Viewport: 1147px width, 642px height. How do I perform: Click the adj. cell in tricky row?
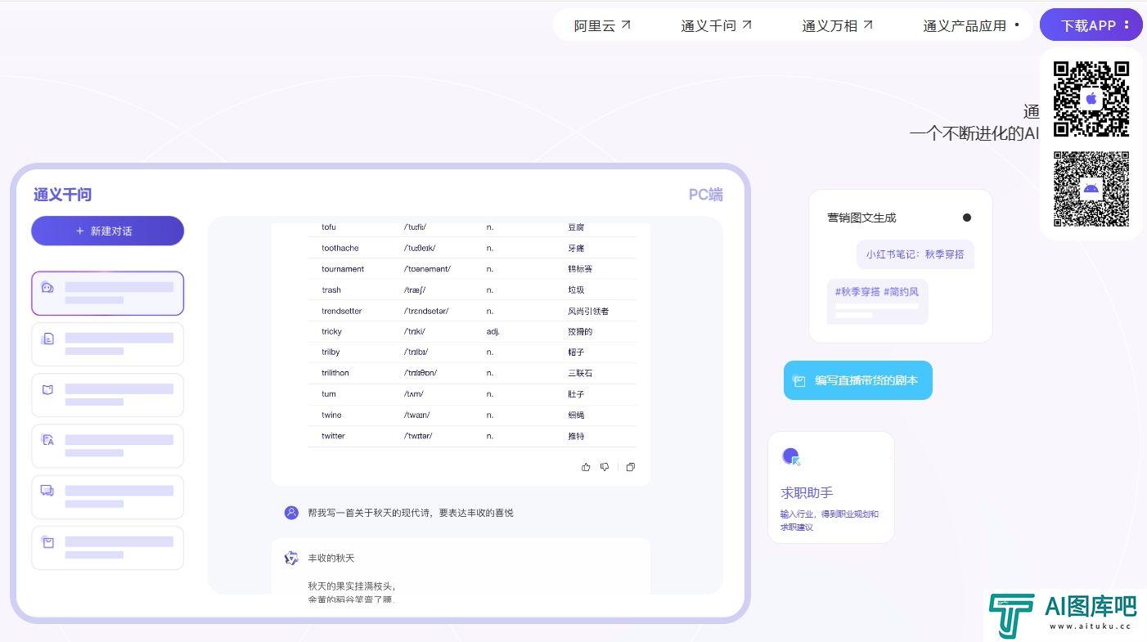(x=493, y=331)
